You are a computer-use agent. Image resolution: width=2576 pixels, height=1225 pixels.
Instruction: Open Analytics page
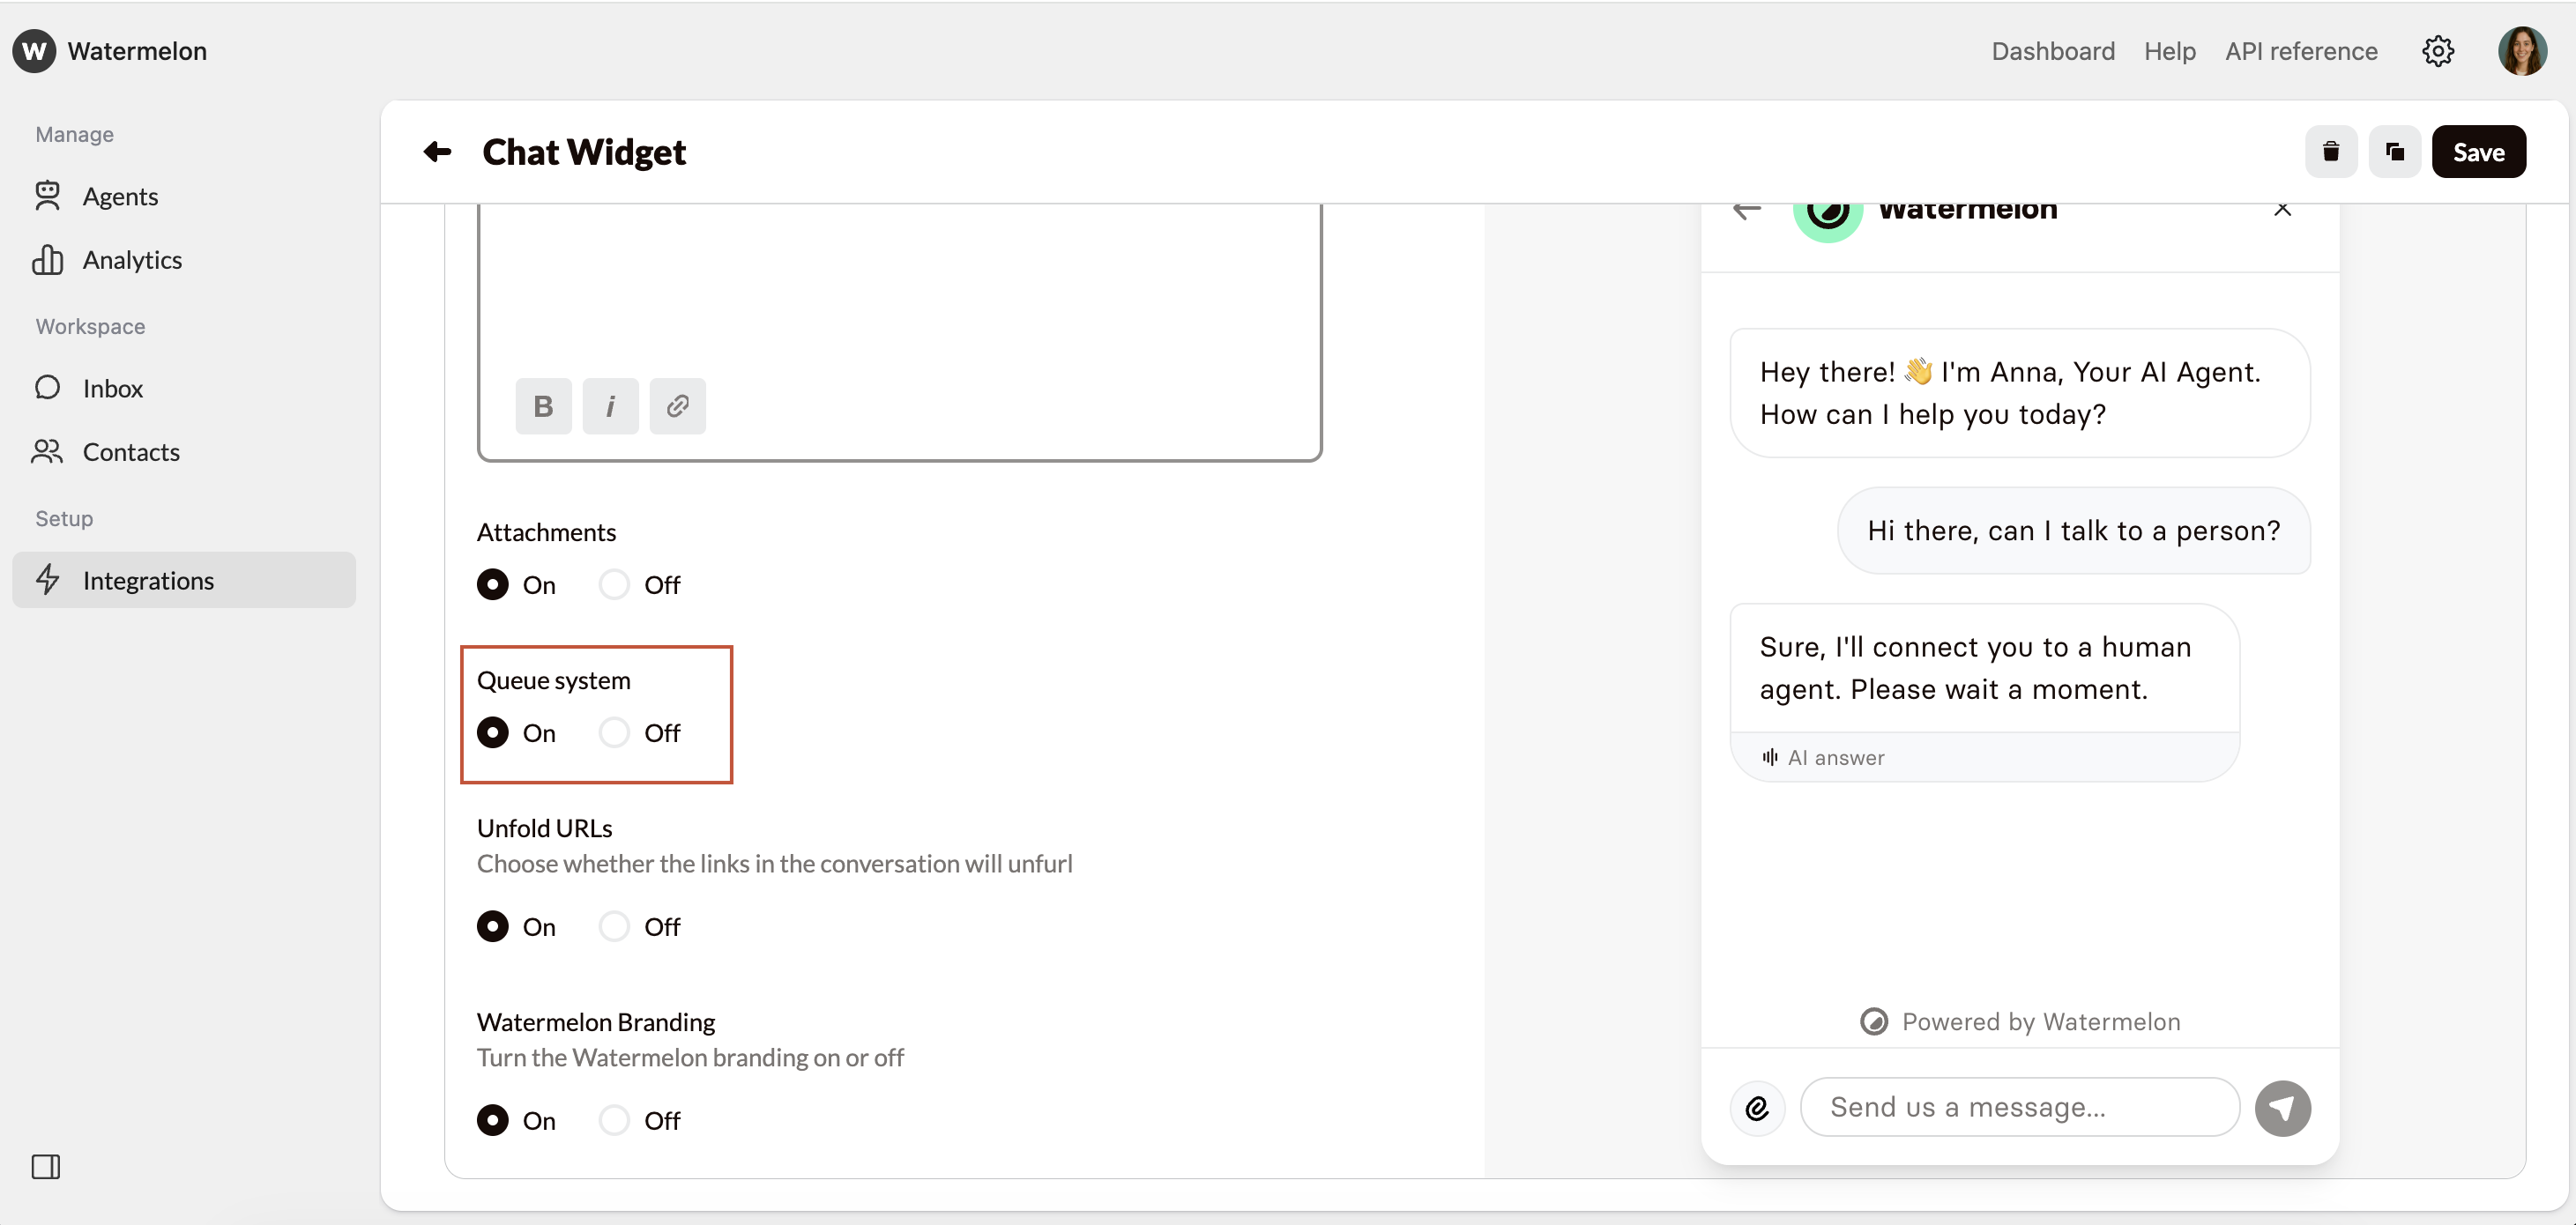(132, 260)
